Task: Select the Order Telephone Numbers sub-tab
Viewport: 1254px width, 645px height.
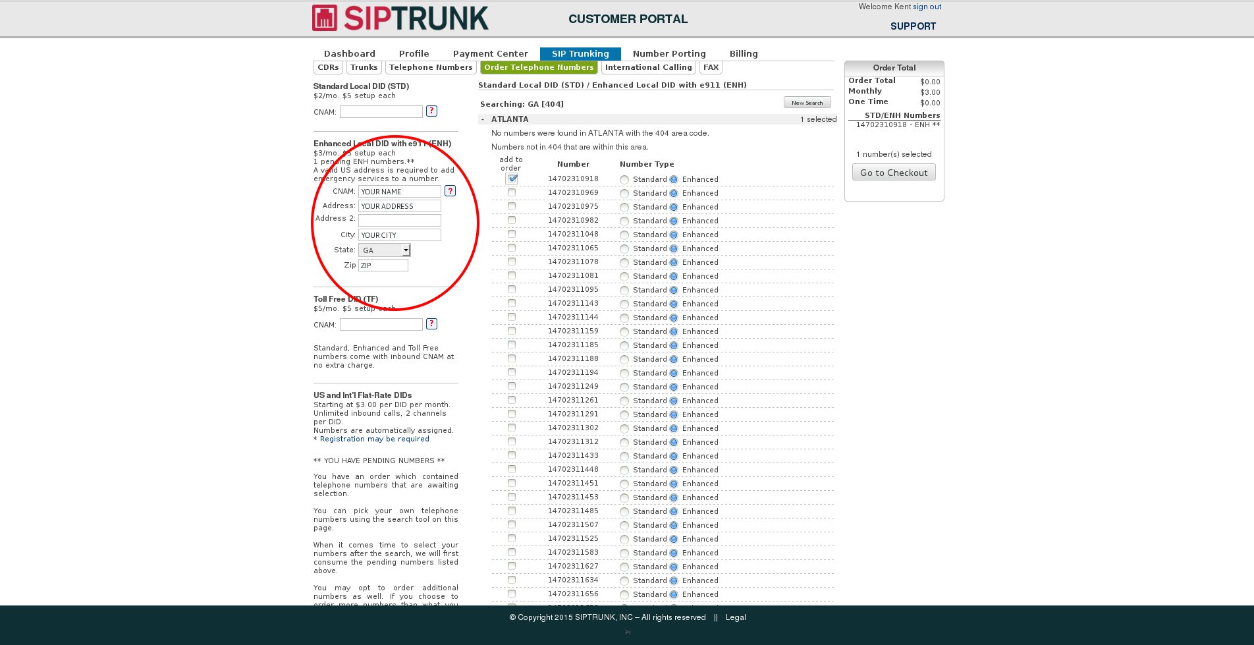Action: [x=539, y=67]
